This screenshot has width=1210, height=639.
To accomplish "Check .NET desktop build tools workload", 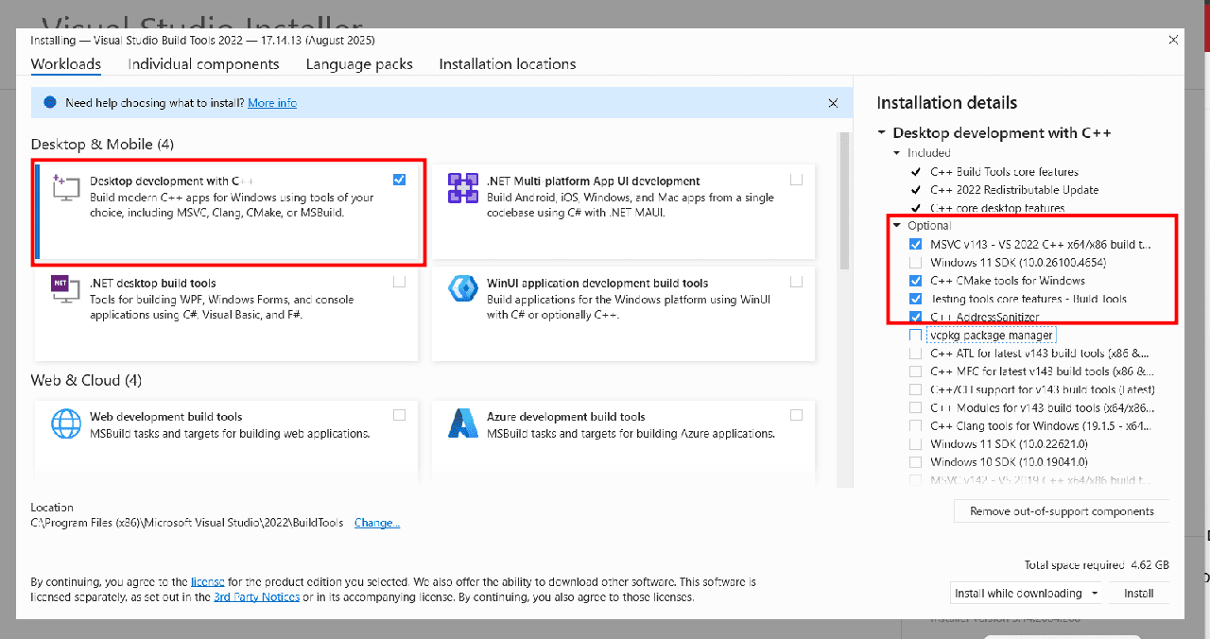I will [399, 282].
